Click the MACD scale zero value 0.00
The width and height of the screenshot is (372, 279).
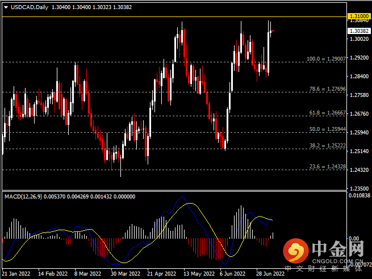354,239
